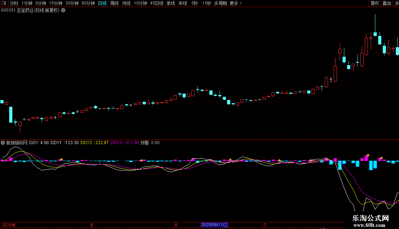Expand the 更多 periods menu

[x=236, y=3]
